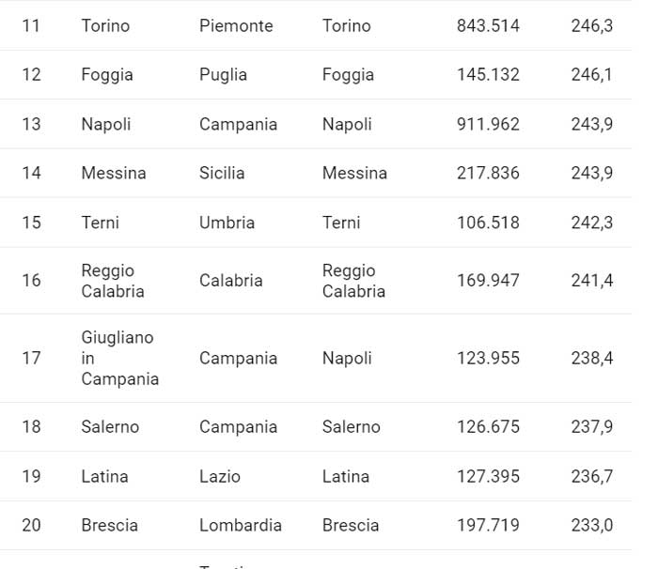
Task: Select the Puglia region cell
Action: point(223,74)
